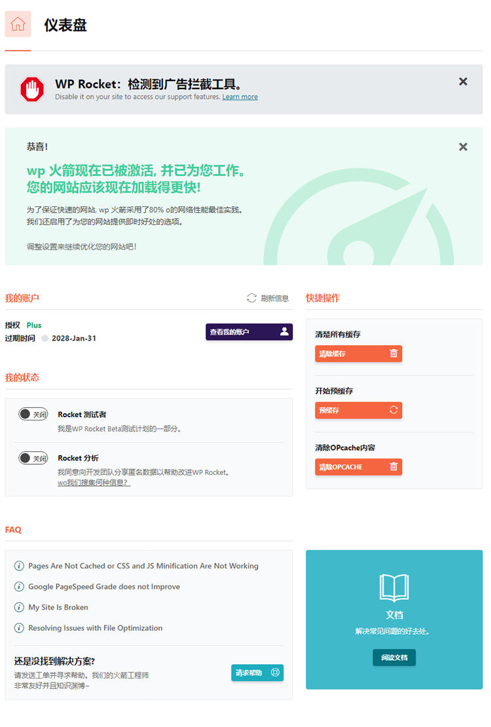Open the wo我们搜集何种信息 link
The width and height of the screenshot is (491, 727).
click(x=94, y=483)
